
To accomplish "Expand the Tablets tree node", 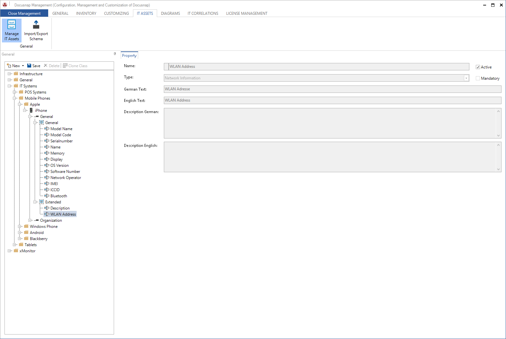I will pyautogui.click(x=14, y=245).
